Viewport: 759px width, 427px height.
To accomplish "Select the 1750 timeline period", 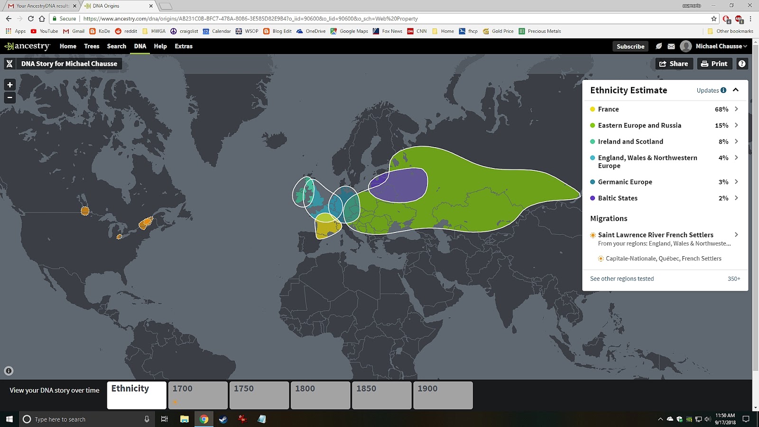I will 259,395.
